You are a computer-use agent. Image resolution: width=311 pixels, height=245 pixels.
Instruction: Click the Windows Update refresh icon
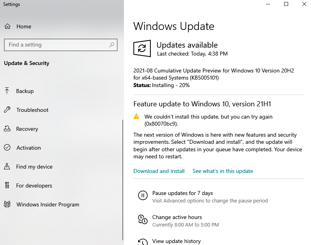coord(142,48)
